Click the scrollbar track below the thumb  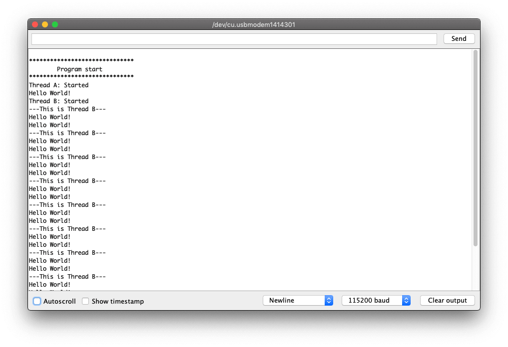(x=475, y=269)
